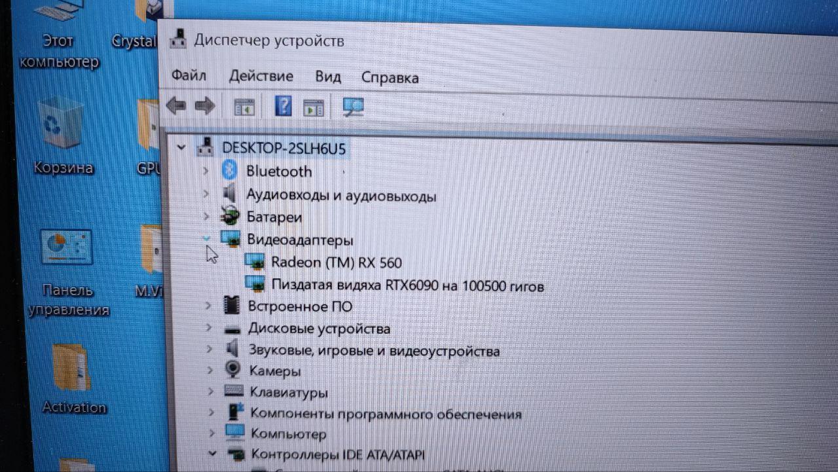The image size is (838, 472).
Task: Select the RTX6090 на 100500 гигов device
Action: click(x=407, y=285)
